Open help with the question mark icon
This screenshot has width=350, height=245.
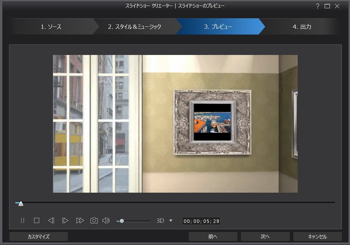(x=317, y=6)
